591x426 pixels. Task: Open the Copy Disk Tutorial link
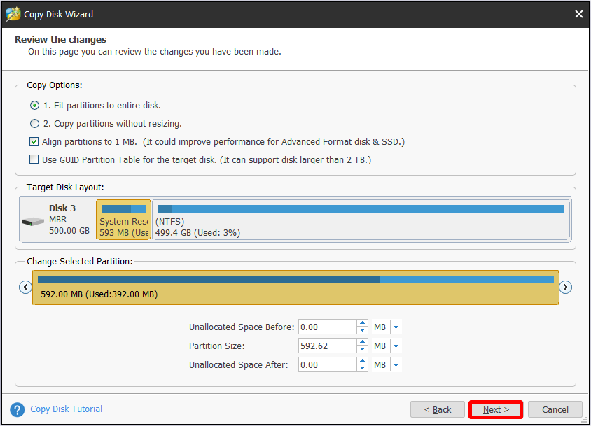(x=66, y=409)
